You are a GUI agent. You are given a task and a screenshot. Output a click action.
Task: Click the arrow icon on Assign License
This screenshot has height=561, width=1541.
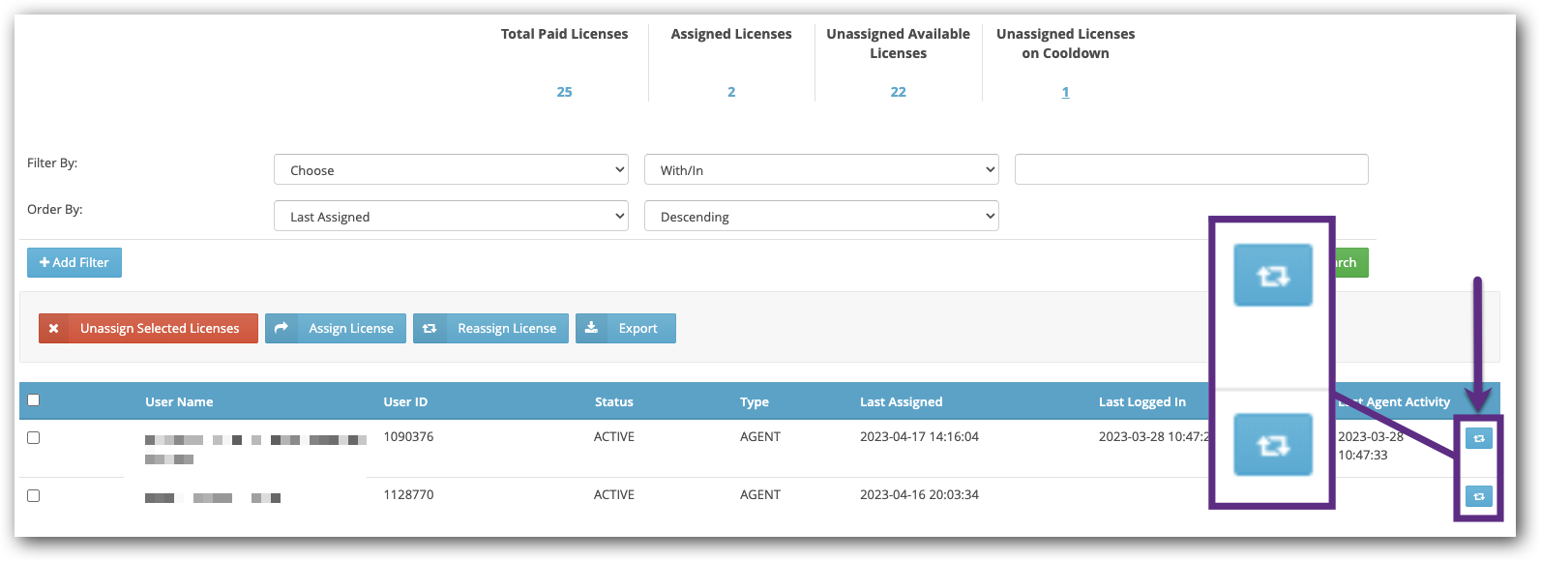[x=282, y=329]
